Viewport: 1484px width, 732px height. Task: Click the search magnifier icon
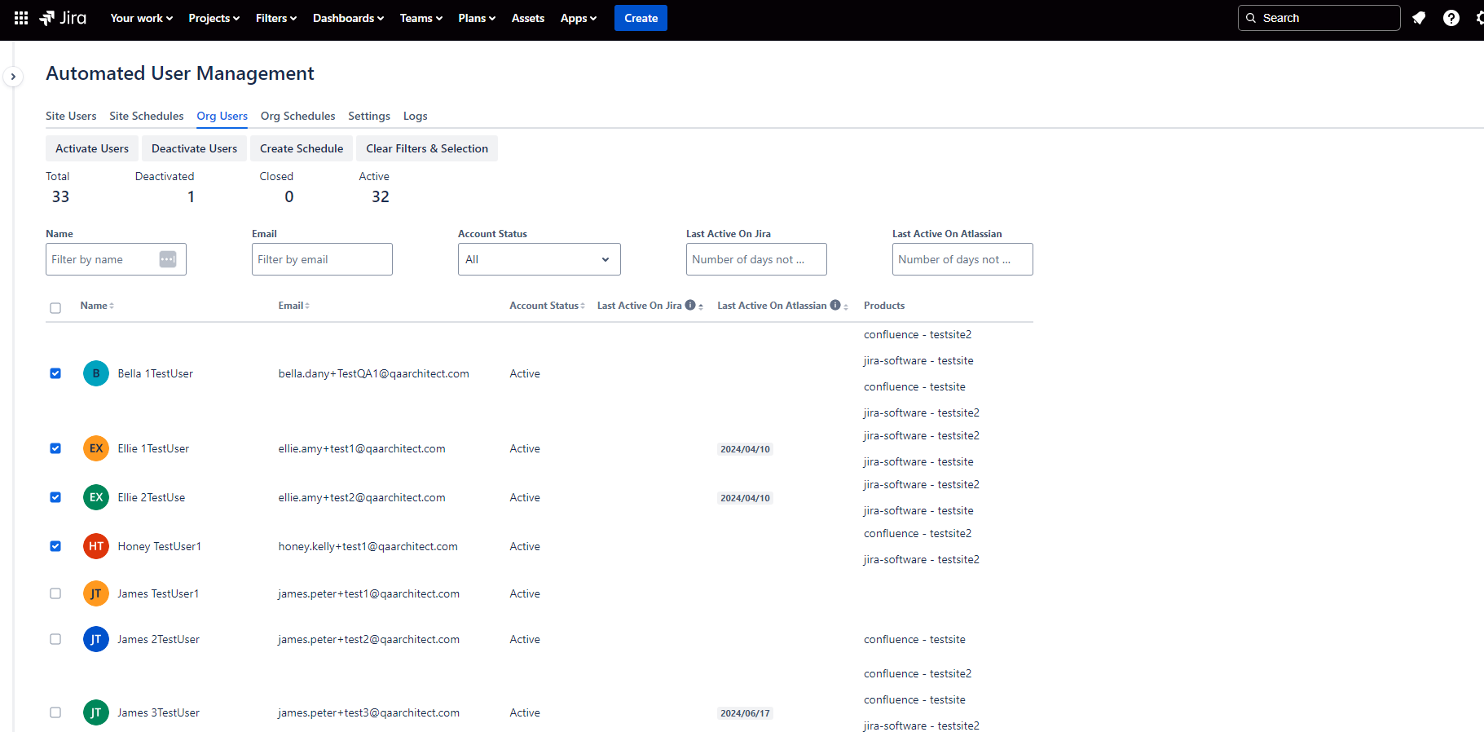(1251, 18)
